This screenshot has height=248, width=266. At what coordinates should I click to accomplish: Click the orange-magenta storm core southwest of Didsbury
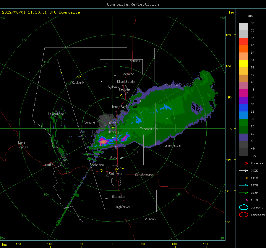coord(103,141)
